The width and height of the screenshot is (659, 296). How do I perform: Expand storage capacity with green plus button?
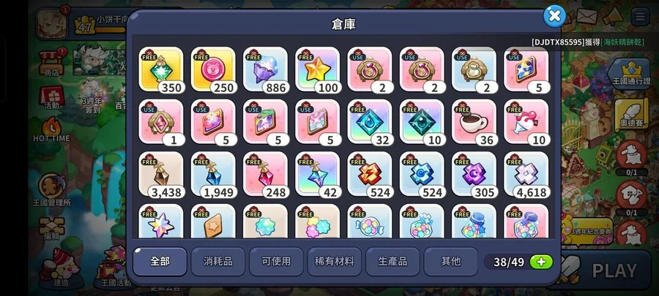(x=541, y=262)
